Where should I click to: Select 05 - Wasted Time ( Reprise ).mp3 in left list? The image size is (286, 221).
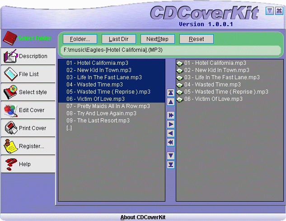pos(112,92)
